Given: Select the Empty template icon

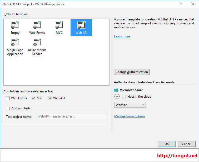Looking at the screenshot, I should [x=15, y=25].
